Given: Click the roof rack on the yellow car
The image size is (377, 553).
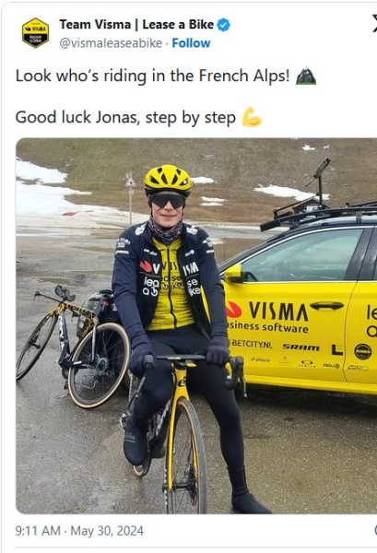Looking at the screenshot, I should [x=319, y=214].
